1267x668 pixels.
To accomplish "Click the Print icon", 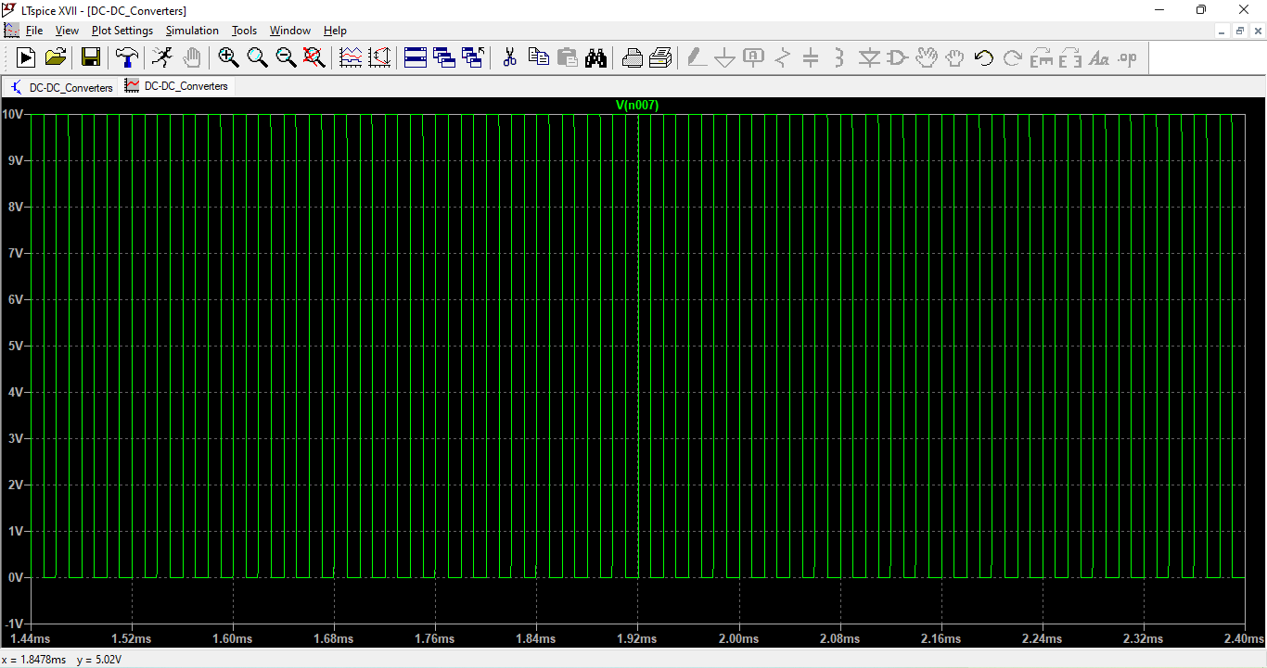I will click(x=660, y=58).
